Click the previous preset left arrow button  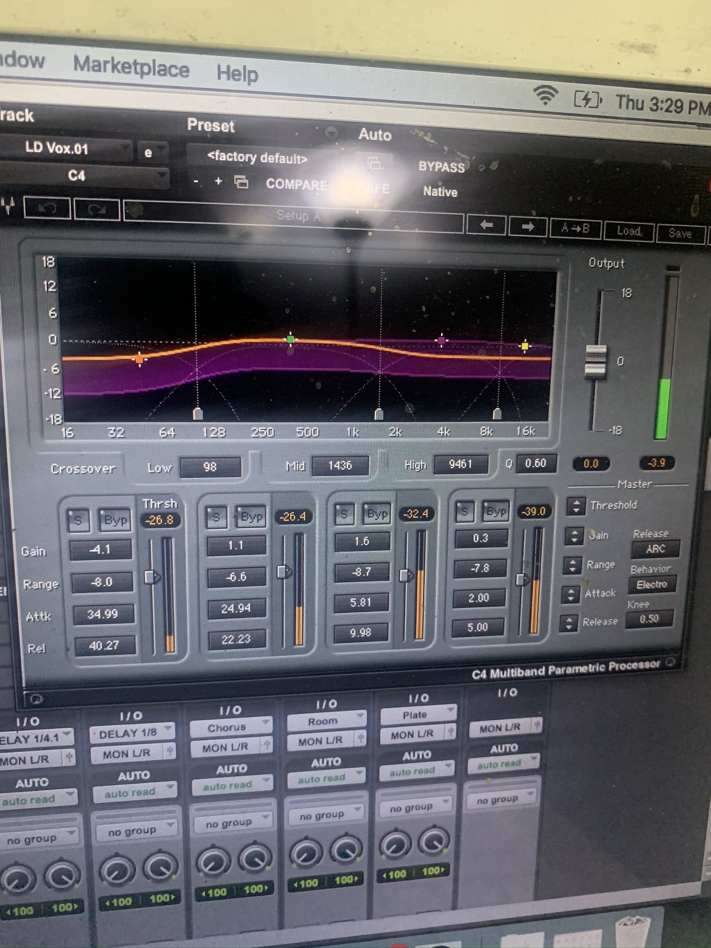pos(486,226)
